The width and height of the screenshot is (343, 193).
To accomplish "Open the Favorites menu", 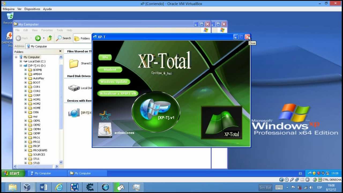I will point(47,30).
